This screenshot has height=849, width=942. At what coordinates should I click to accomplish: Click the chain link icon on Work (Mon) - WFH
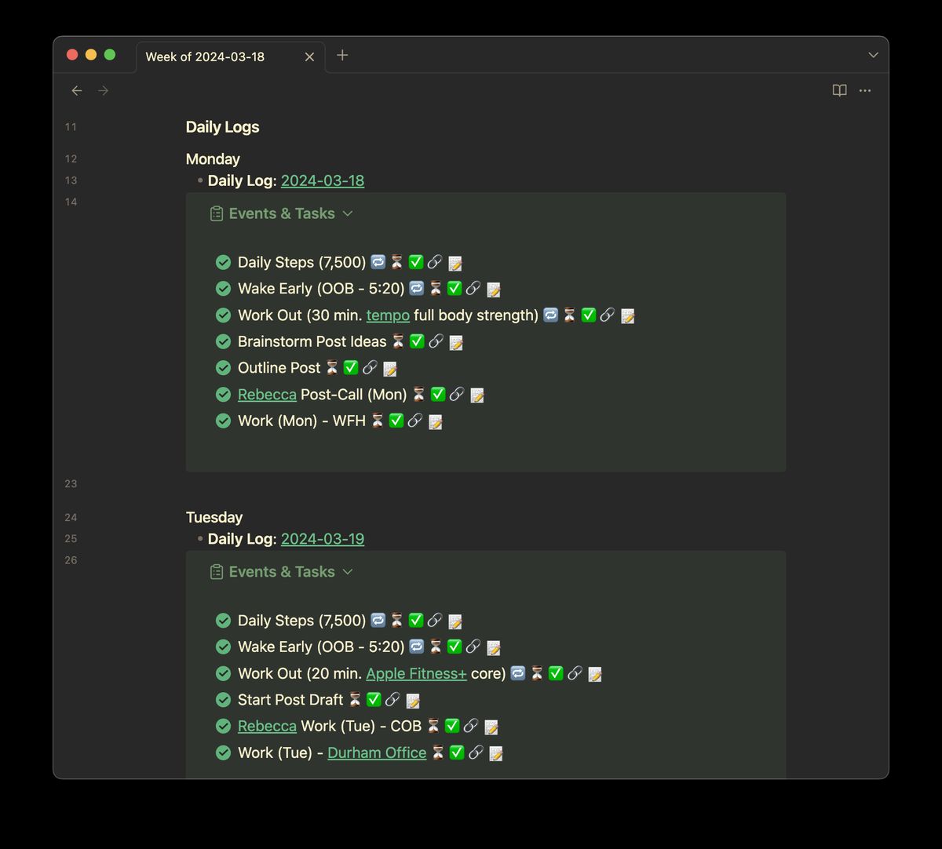coord(416,421)
